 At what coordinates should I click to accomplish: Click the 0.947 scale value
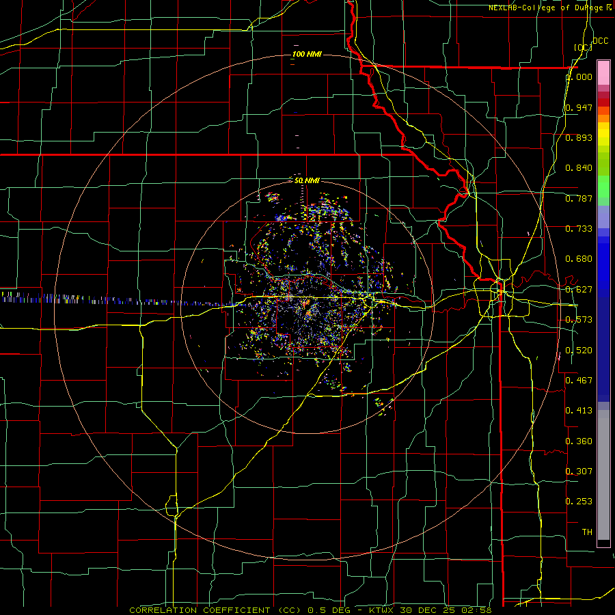point(579,107)
